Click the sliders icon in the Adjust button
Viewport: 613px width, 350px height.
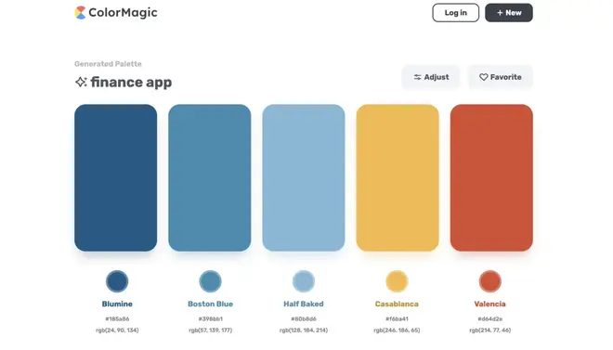(418, 77)
